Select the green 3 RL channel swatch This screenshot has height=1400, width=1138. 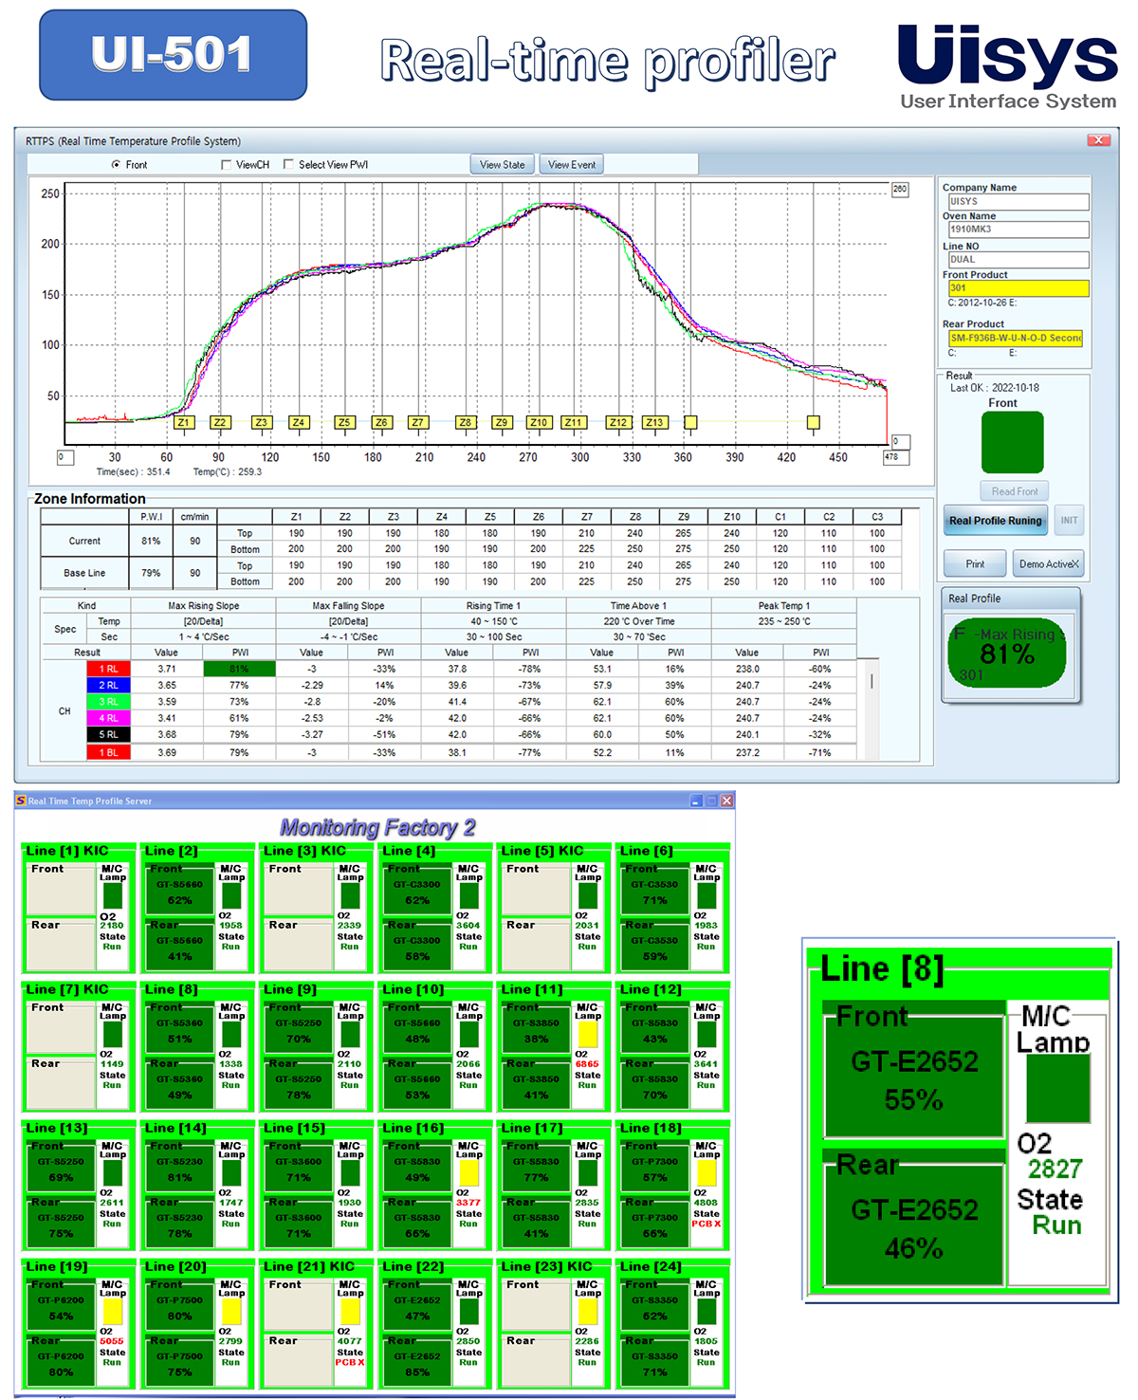point(108,703)
